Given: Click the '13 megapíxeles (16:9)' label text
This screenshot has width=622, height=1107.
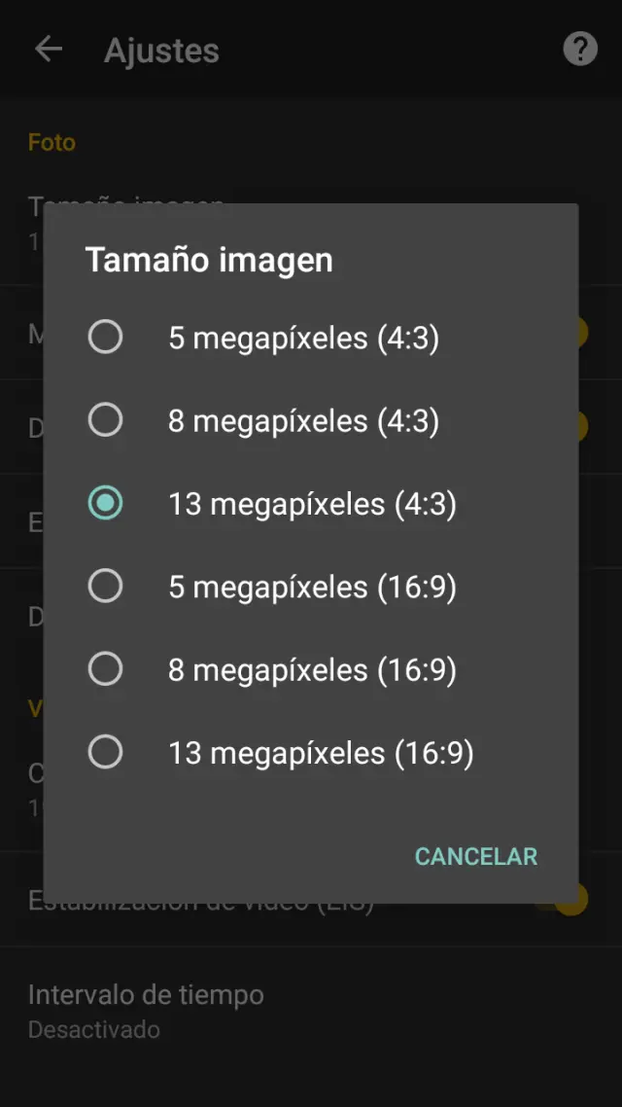Looking at the screenshot, I should click(321, 754).
